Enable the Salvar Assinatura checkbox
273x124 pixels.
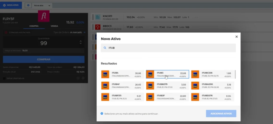point(4,78)
